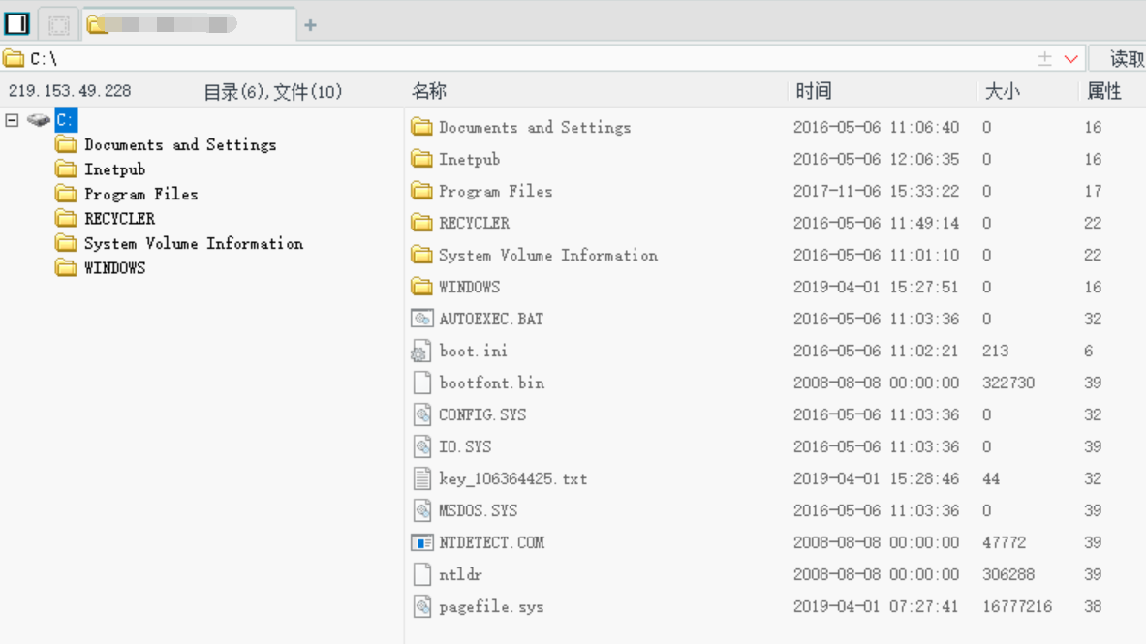
Task: Click the key_106364425.txt file icon
Action: (x=421, y=478)
